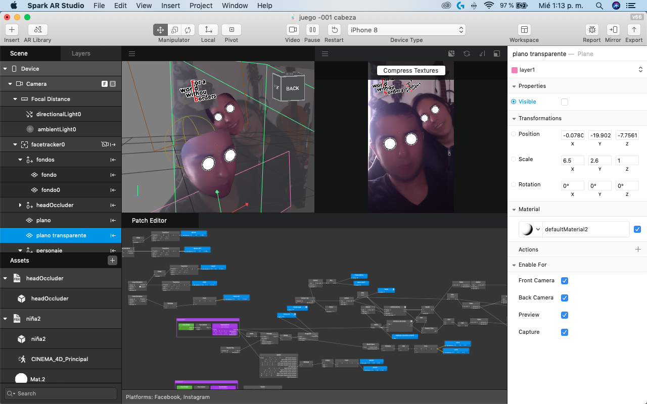Click the BACK view cube
Viewport: 647px width, 404px height.
click(292, 88)
